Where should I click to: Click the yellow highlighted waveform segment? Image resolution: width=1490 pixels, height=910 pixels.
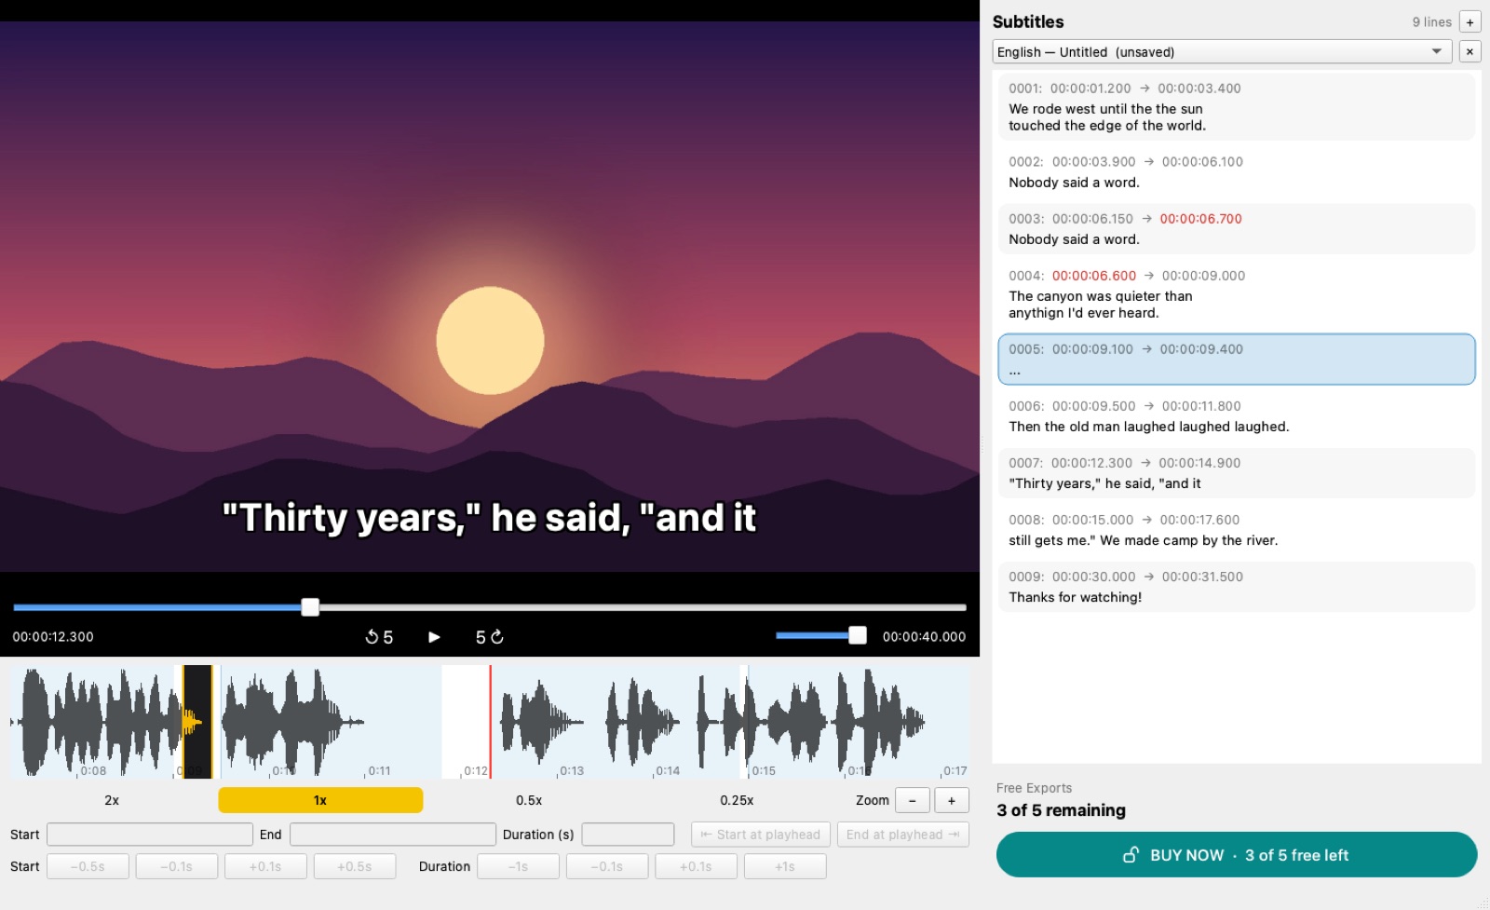point(197,722)
